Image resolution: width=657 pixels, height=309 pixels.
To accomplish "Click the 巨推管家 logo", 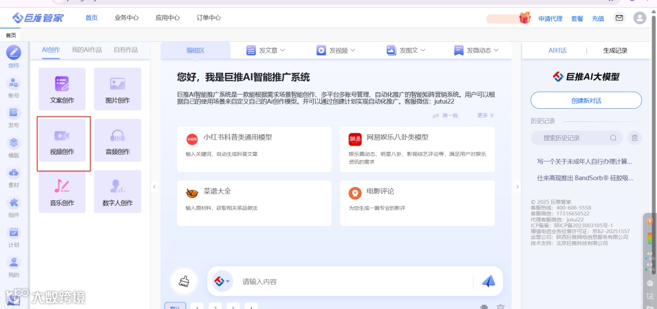I will pos(38,18).
